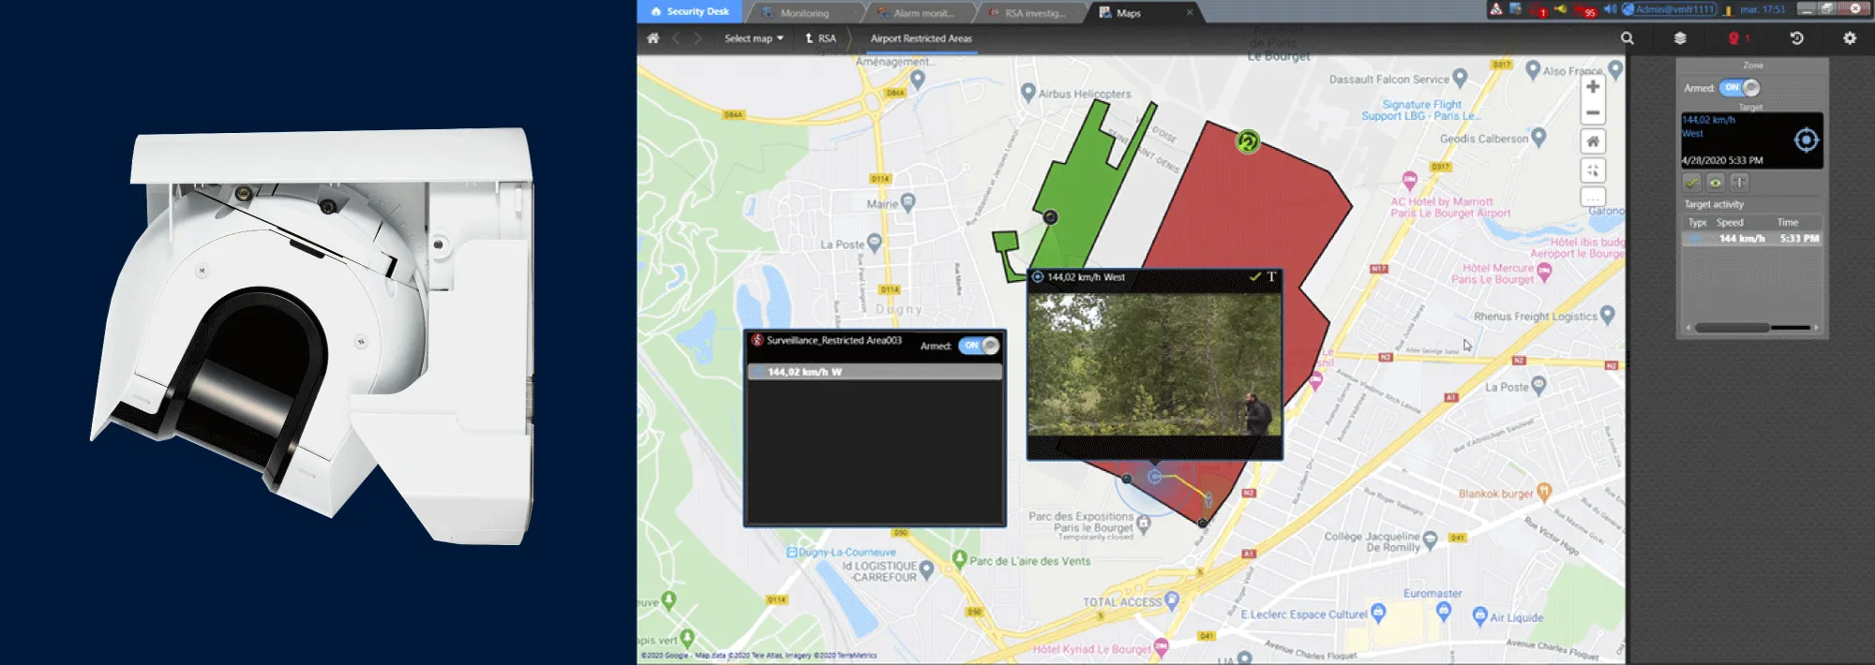Zoom out on the map

click(1593, 112)
